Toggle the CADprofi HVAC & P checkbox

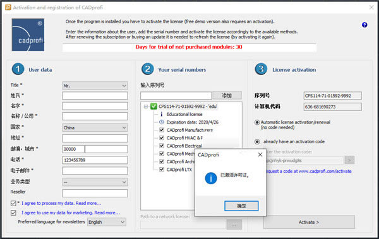point(162,138)
